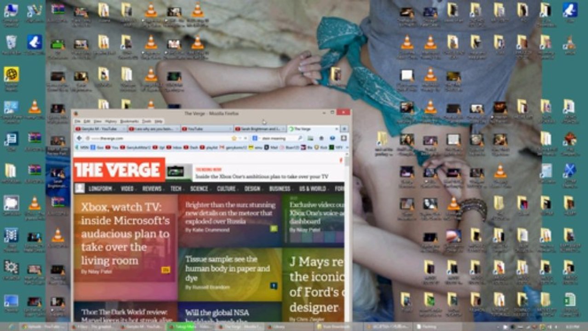
Task: Open the Goo bookmark in bookmarks toolbar
Action: click(x=98, y=147)
